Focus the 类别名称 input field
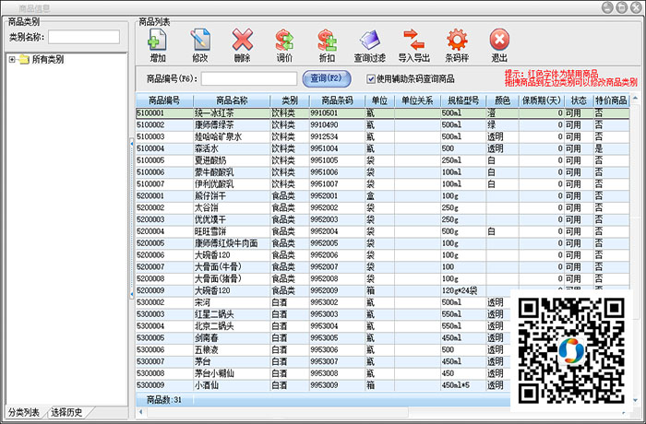Viewport: 646px width, 424px height. (84, 37)
